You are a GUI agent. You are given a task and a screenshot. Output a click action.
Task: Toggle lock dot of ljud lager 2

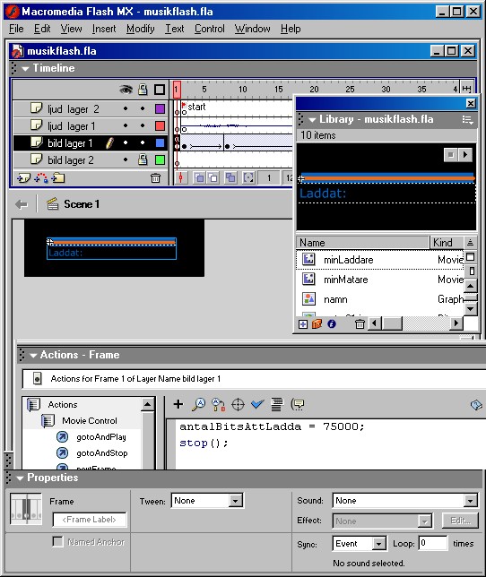pos(143,108)
